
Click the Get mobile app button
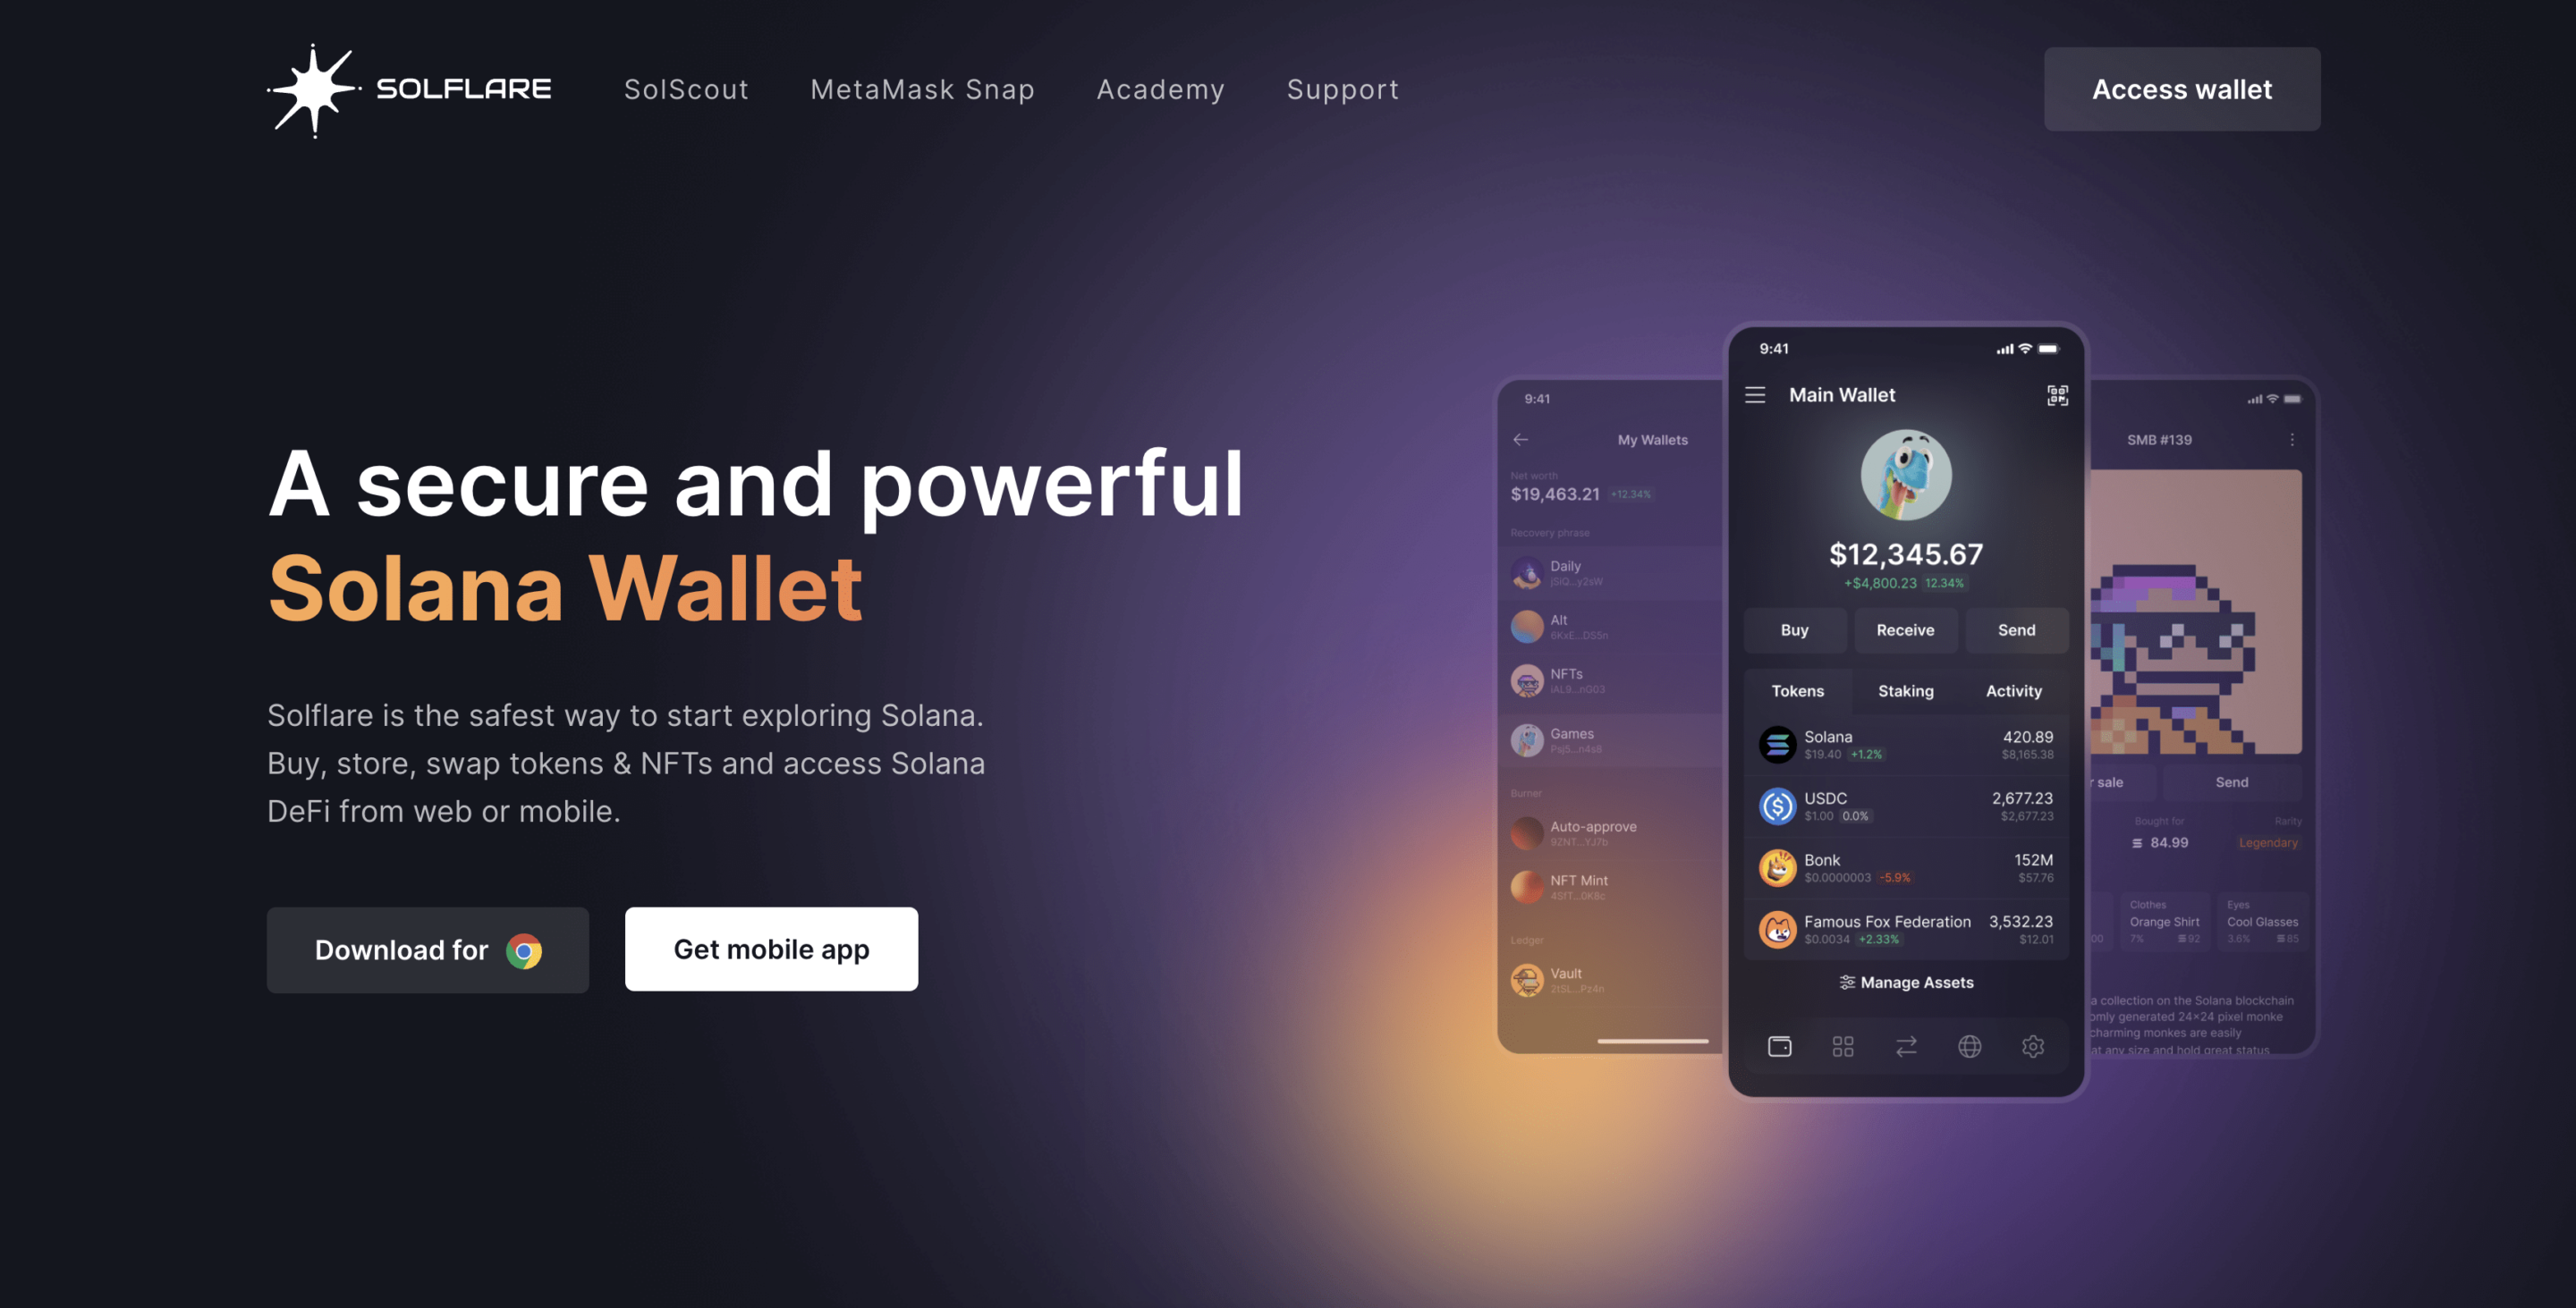[x=771, y=948]
